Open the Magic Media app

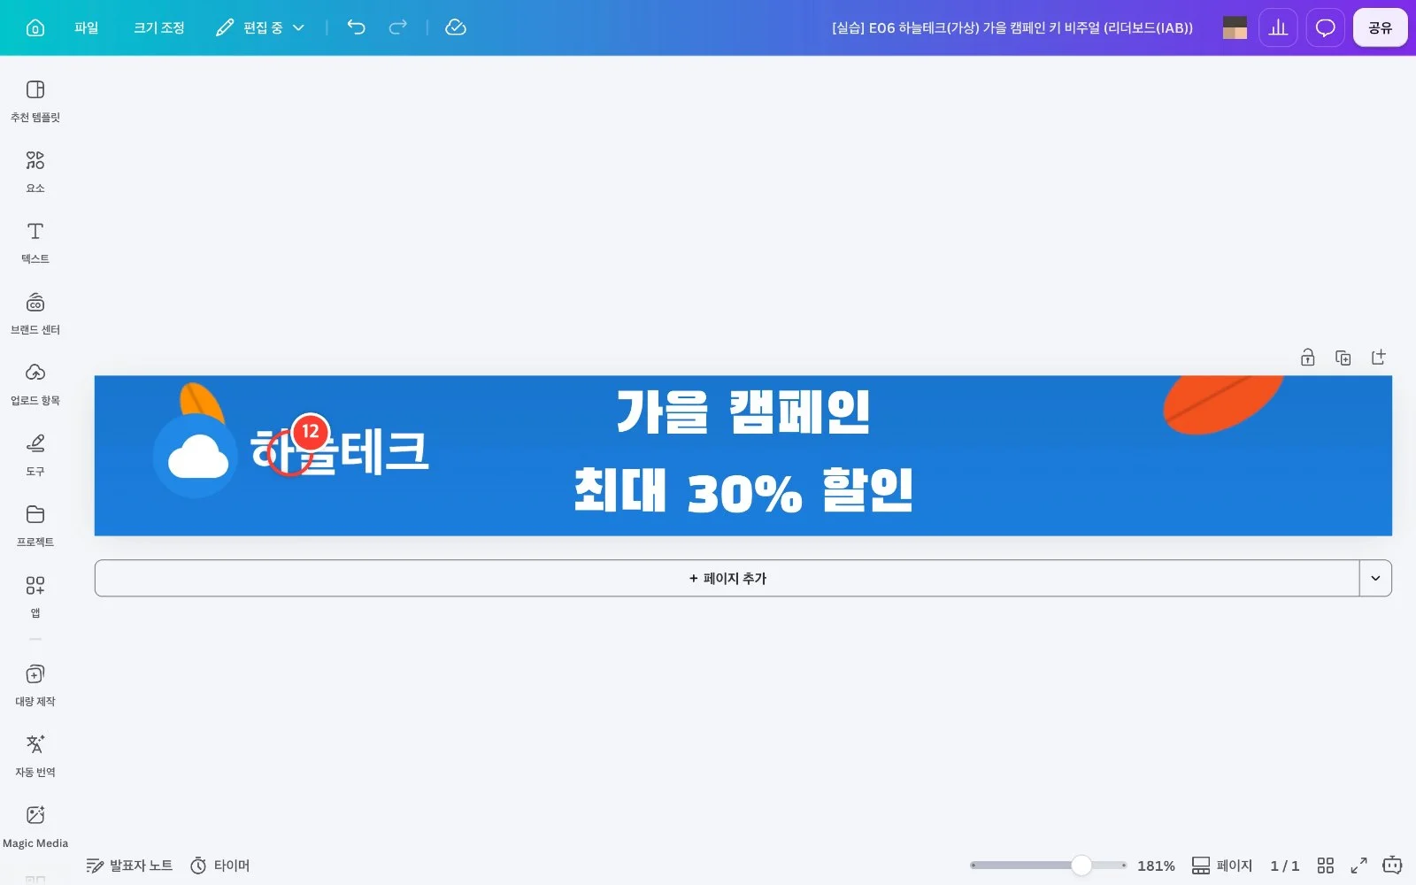pos(35,827)
